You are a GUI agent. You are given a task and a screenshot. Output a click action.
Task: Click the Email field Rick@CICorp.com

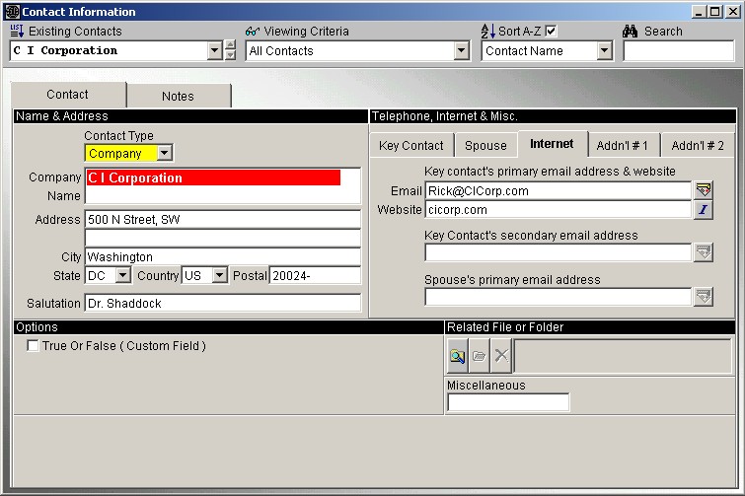[x=559, y=190]
